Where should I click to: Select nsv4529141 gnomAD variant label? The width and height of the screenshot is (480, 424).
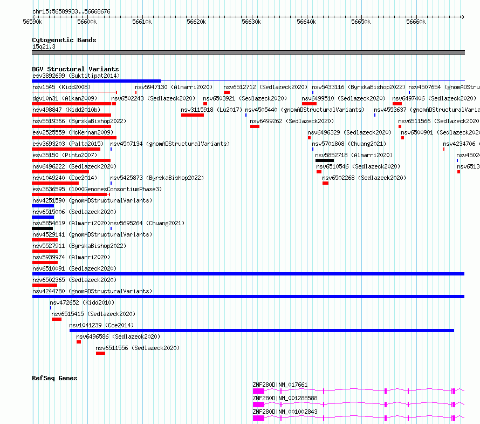(92, 234)
